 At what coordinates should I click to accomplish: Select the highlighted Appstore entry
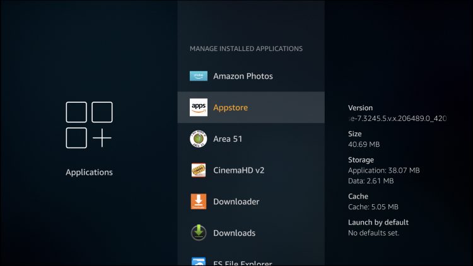[251, 107]
